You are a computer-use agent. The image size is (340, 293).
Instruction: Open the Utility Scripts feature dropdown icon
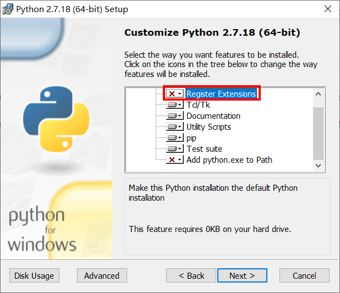175,127
